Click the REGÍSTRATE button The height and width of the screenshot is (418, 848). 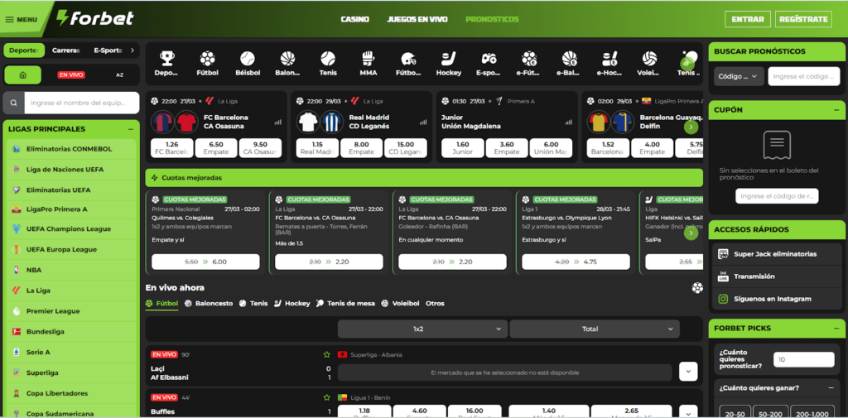point(803,20)
